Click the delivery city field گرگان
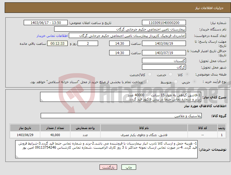The image size is (231, 175). pyautogui.click(x=164, y=67)
